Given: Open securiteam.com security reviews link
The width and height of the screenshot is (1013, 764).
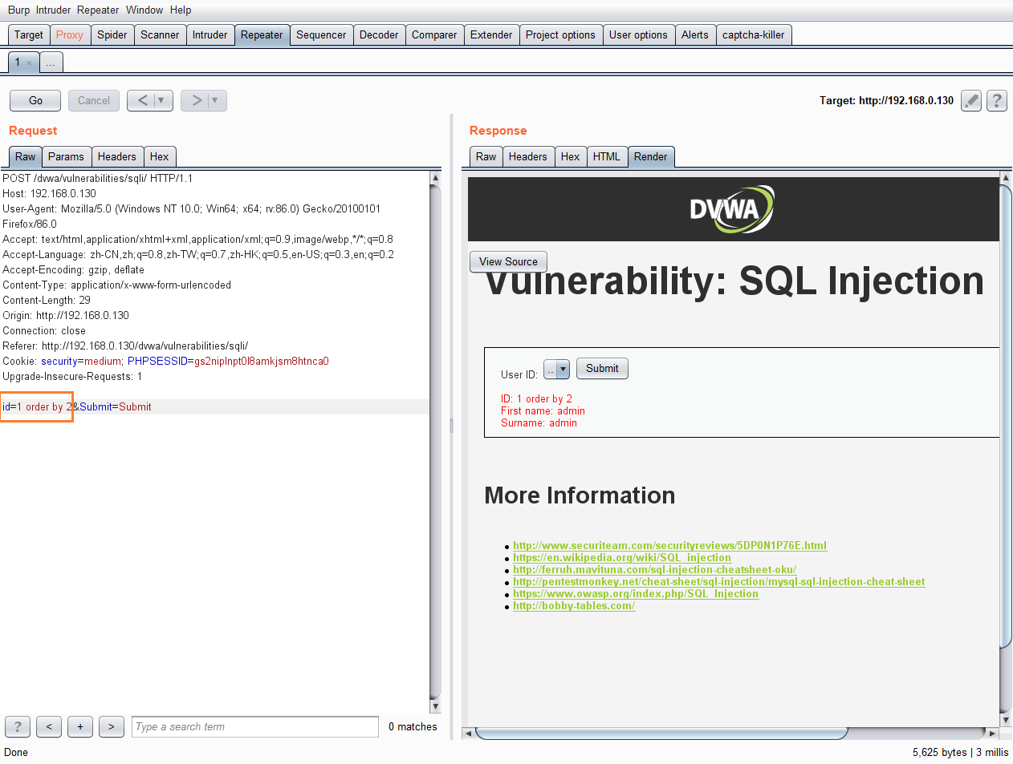Looking at the screenshot, I should (669, 545).
